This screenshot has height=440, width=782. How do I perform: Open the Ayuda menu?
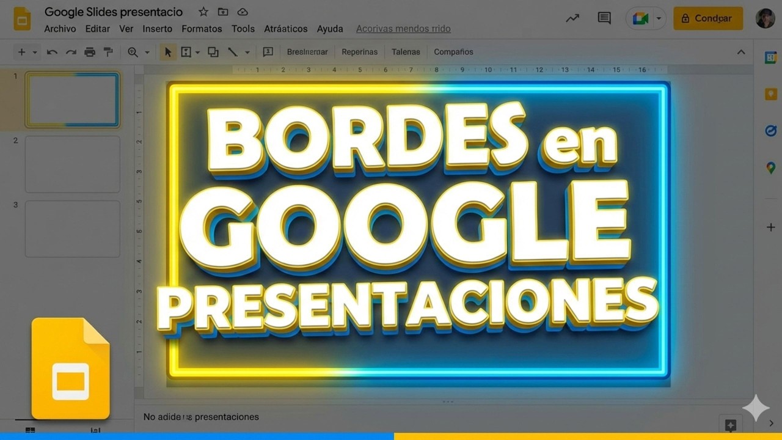point(330,29)
